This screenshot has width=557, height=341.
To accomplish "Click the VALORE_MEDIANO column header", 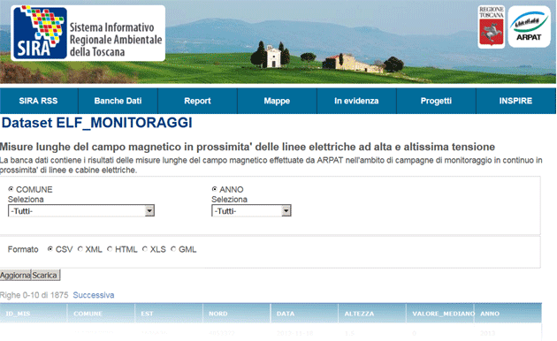I will coord(440,314).
